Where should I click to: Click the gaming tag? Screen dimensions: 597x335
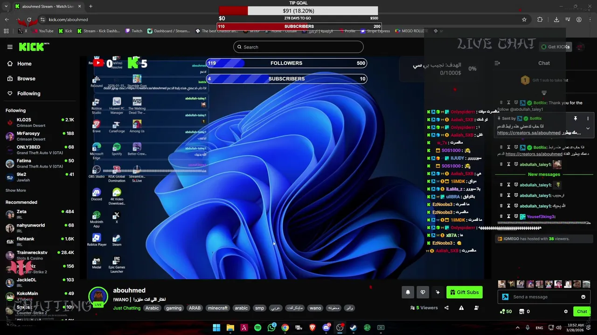pyautogui.click(x=174, y=308)
